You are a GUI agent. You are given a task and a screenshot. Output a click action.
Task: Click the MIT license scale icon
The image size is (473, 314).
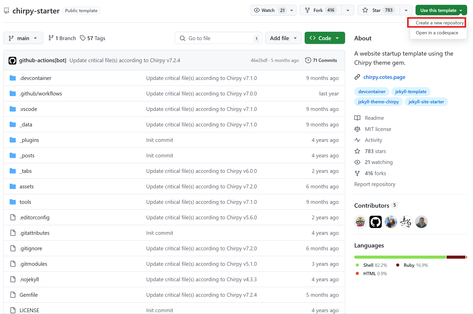[357, 129]
